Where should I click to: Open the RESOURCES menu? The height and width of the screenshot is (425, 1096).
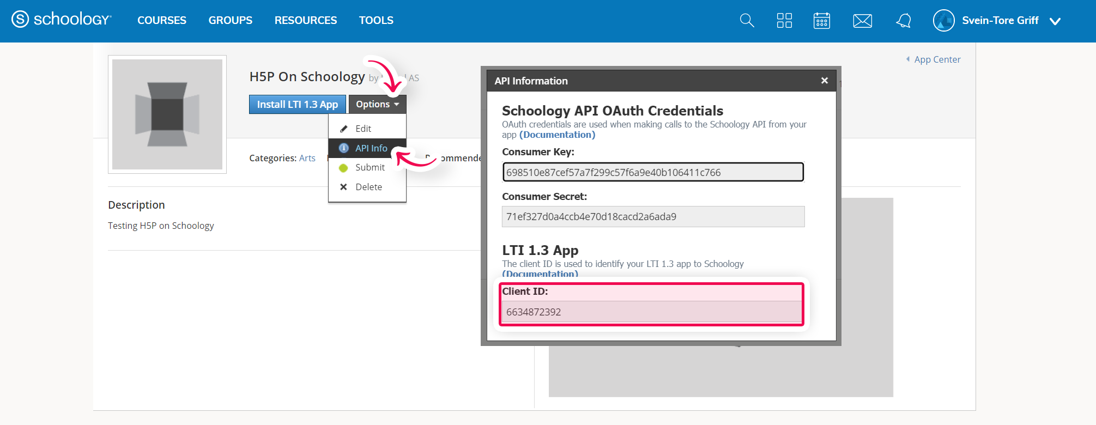(x=306, y=20)
